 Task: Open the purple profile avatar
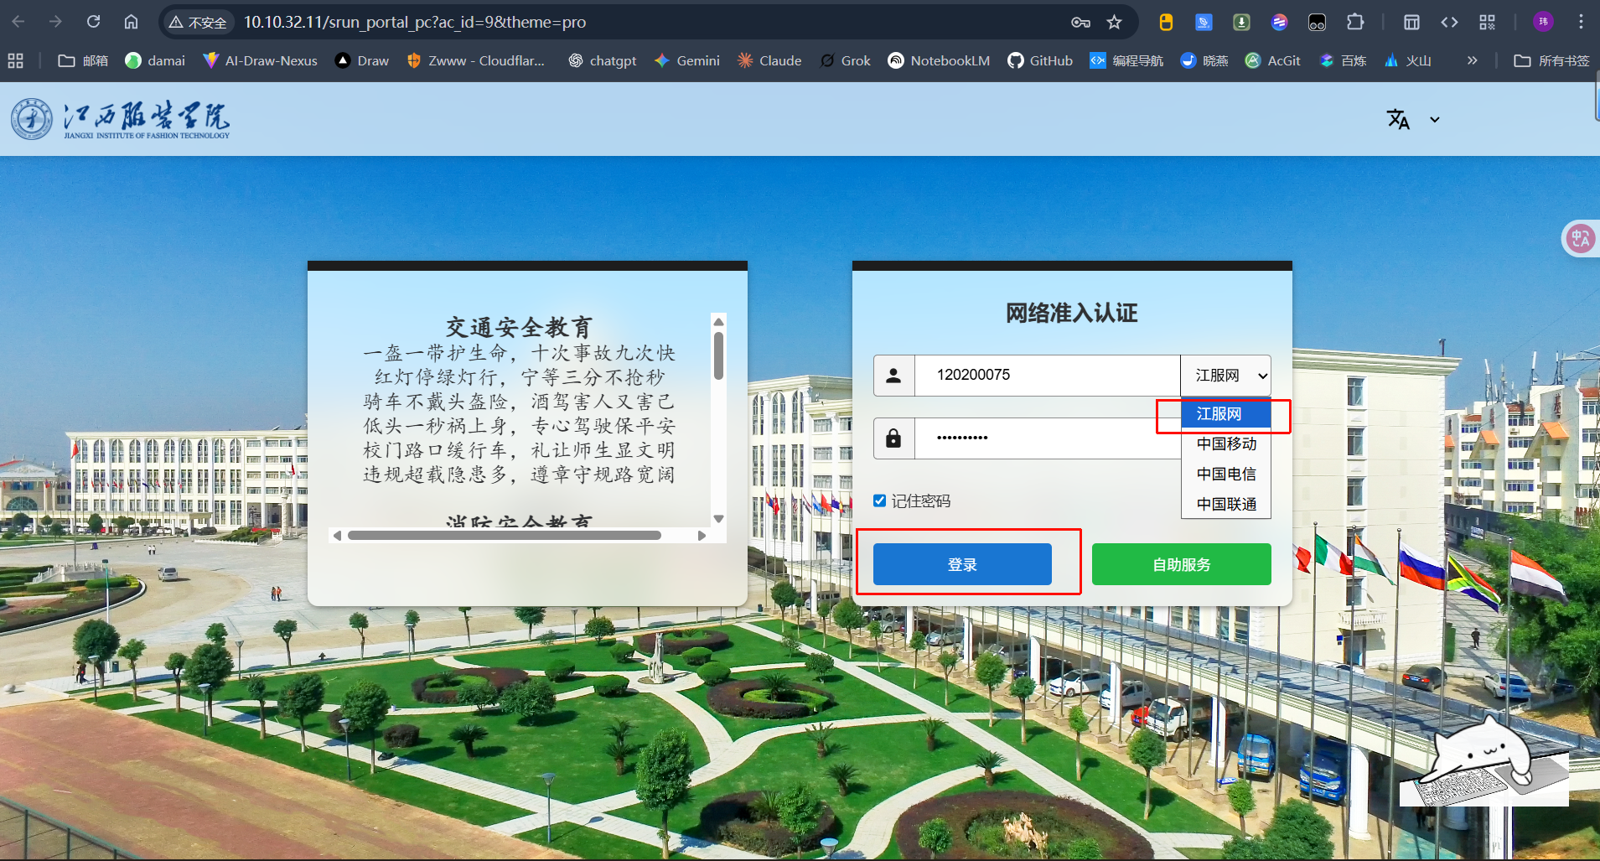coord(1543,22)
